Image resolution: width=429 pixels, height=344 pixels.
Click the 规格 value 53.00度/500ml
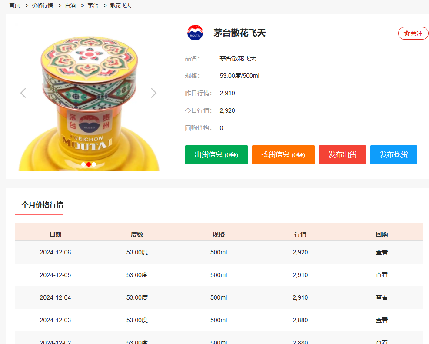point(239,76)
